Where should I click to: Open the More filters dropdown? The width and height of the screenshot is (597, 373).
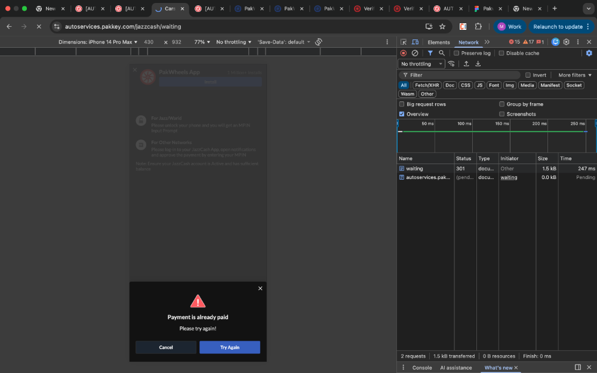point(575,75)
